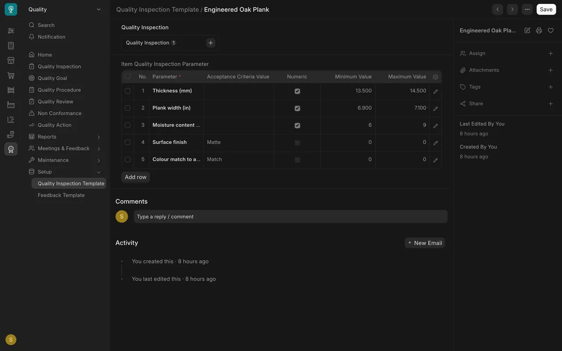Edit the Thickness (mm) row pencil icon
This screenshot has width=562, height=351.
click(436, 91)
